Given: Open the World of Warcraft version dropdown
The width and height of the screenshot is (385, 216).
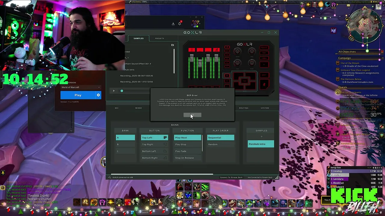Looking at the screenshot, I should 81,87.
